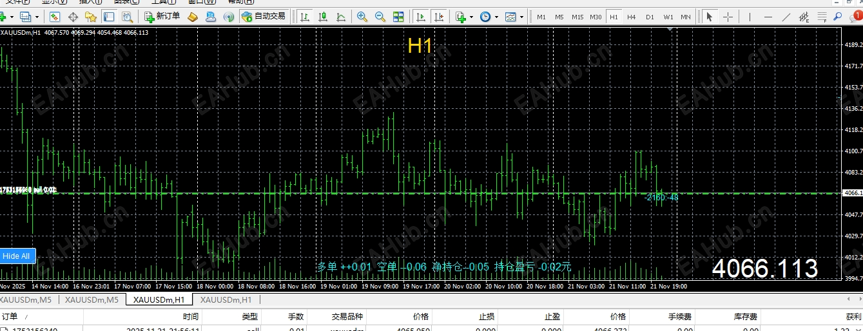Screen dimensions: 863x331
Task: Click the chart shift triangle marker atop chart
Action: coord(670,30)
